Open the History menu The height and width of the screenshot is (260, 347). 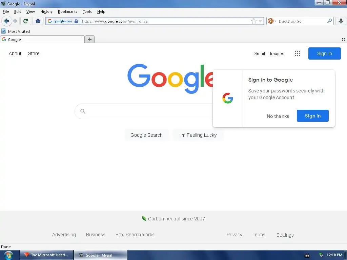(46, 12)
